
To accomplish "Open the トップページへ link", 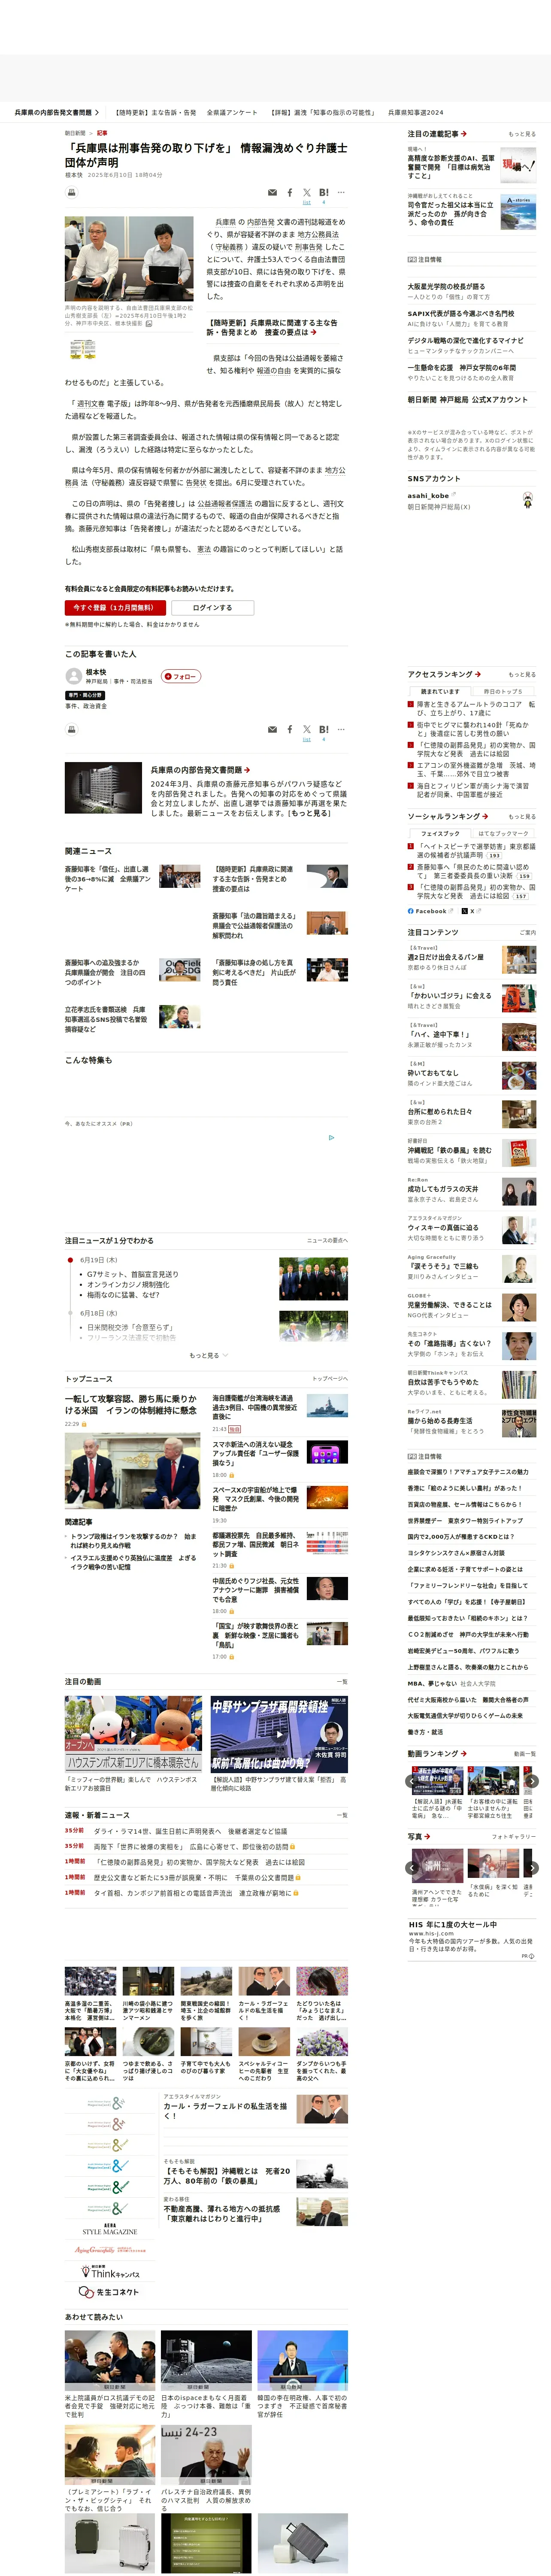I will coord(330,1379).
